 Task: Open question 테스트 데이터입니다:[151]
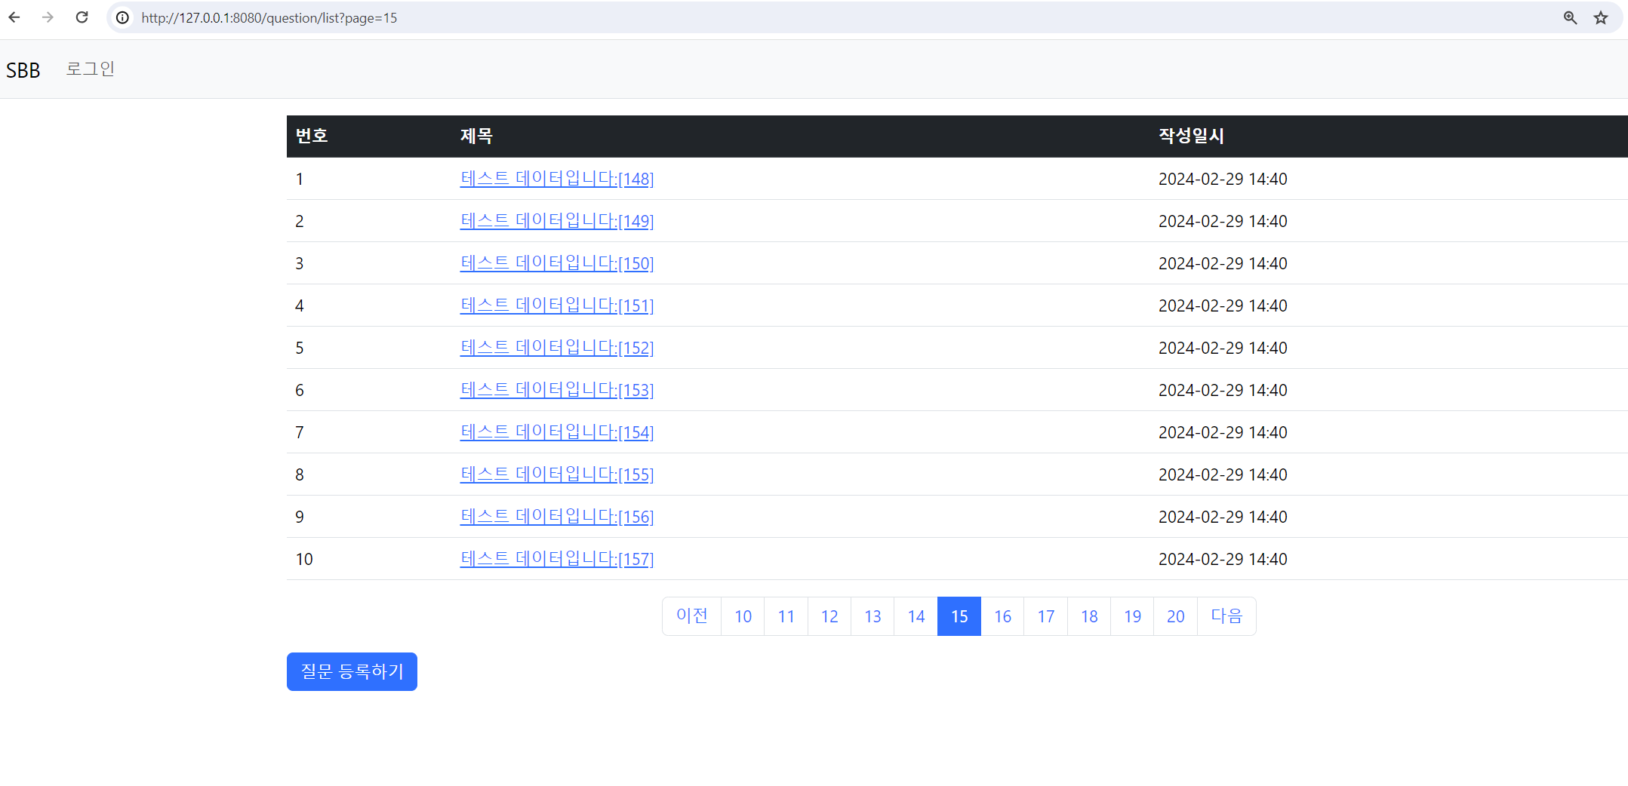(x=557, y=305)
